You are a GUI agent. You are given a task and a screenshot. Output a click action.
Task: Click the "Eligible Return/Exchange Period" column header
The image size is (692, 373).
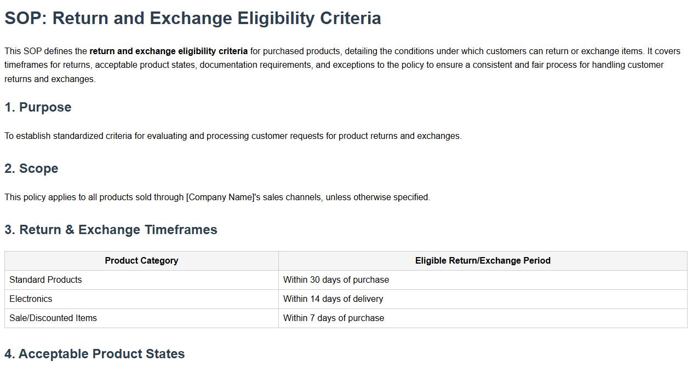[483, 261]
